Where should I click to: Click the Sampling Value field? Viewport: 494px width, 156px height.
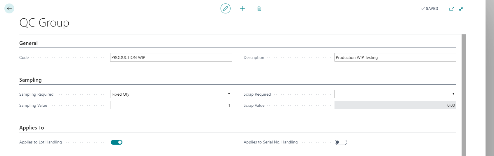(x=171, y=105)
